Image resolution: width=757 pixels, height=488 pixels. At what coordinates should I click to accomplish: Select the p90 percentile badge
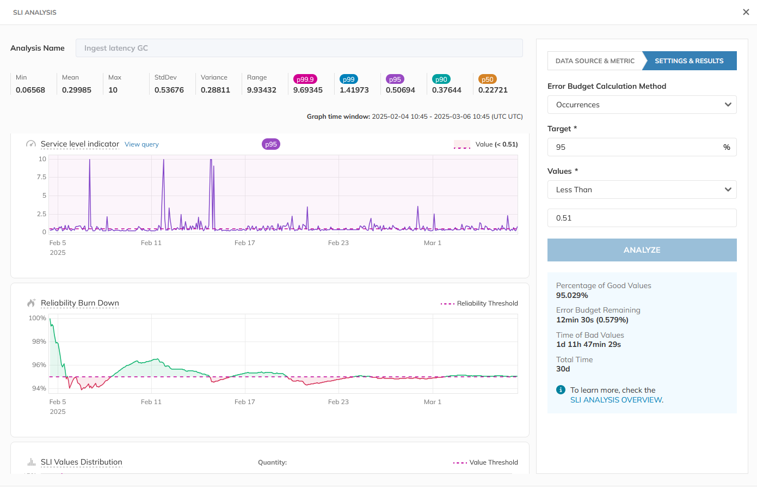click(x=441, y=80)
